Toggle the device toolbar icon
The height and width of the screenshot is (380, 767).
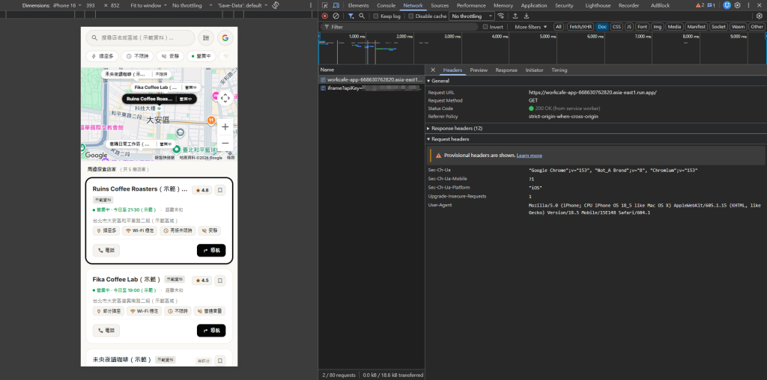click(336, 5)
